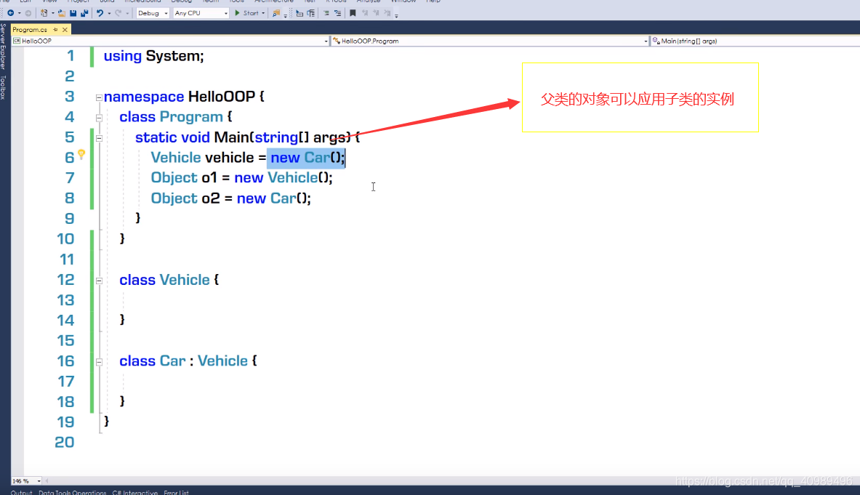Image resolution: width=860 pixels, height=495 pixels.
Task: Open the New Project dropdown arrow
Action: pyautogui.click(x=52, y=13)
